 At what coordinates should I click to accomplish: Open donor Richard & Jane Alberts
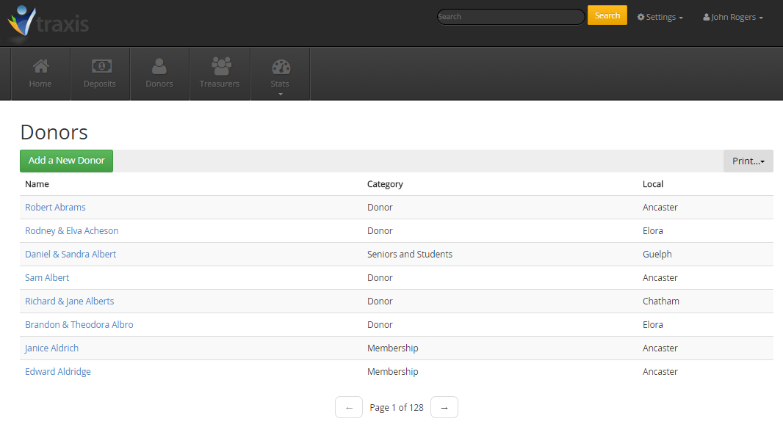tap(69, 301)
